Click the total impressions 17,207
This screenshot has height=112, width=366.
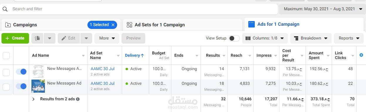click(x=271, y=99)
